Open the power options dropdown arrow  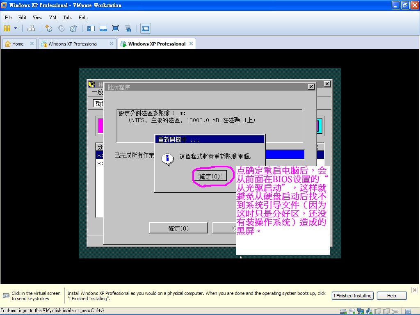click(x=15, y=28)
